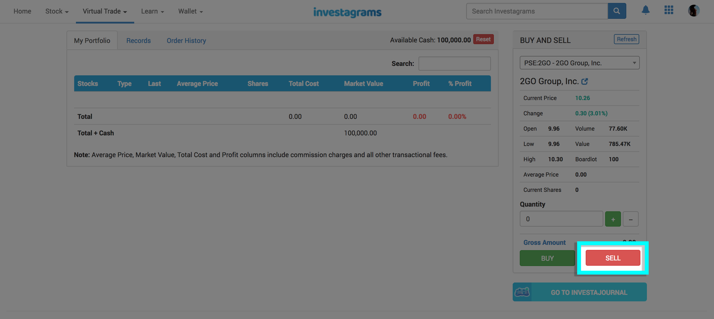Switch to the Records tab
The image size is (714, 319).
pos(139,41)
